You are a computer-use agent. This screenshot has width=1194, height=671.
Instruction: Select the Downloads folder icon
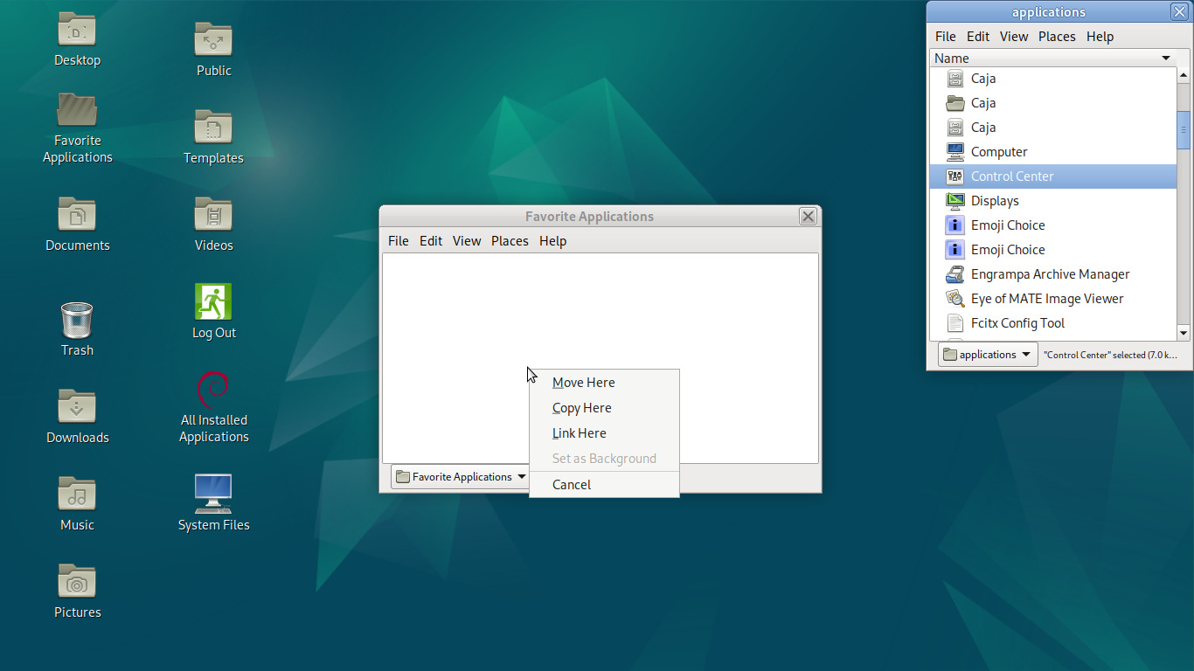tap(77, 407)
